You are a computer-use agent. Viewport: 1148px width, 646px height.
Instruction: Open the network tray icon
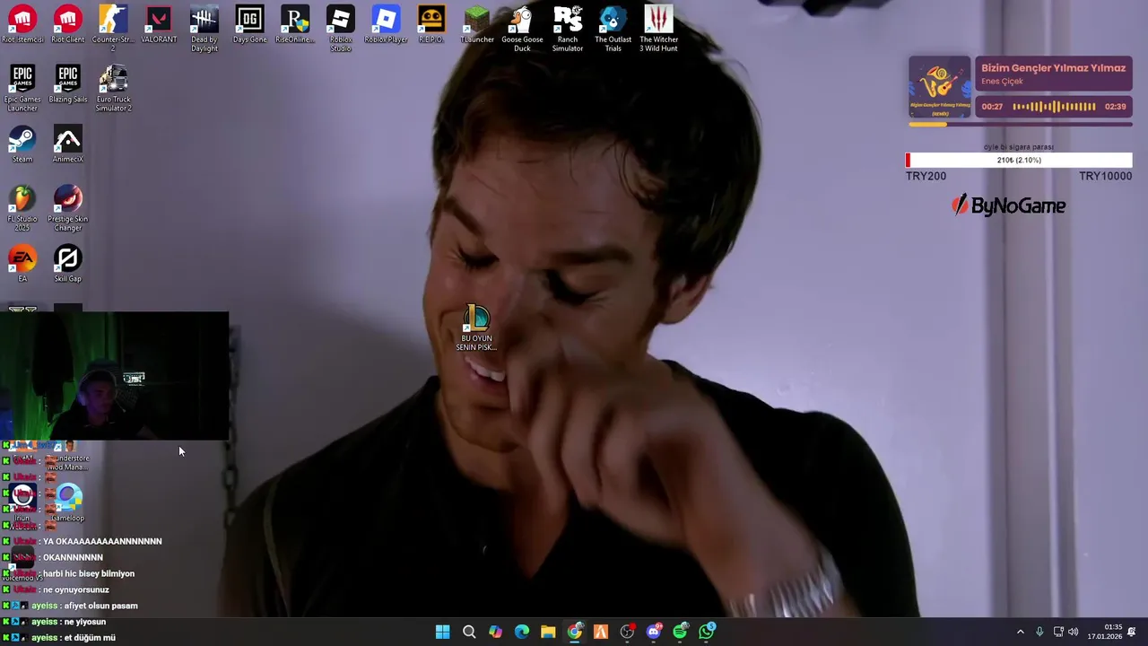pos(1058,632)
